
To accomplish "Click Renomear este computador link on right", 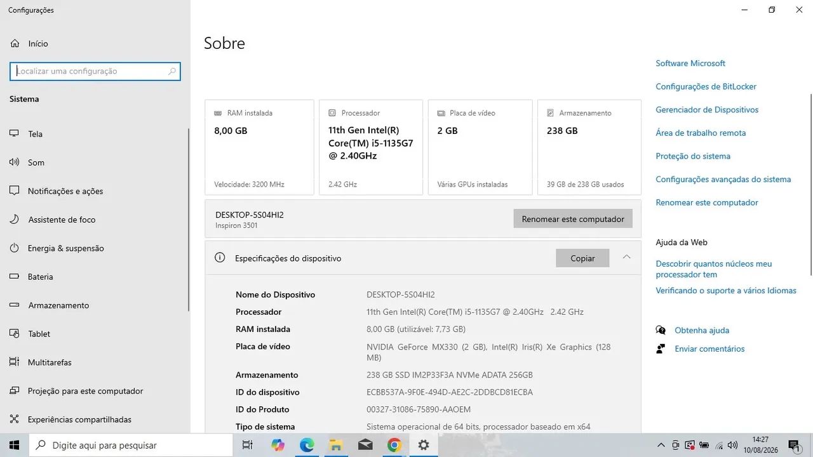I will [x=707, y=202].
